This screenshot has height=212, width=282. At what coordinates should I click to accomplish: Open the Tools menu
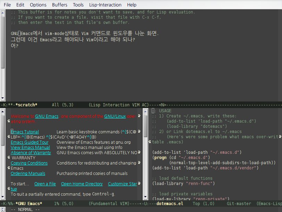(x=78, y=5)
